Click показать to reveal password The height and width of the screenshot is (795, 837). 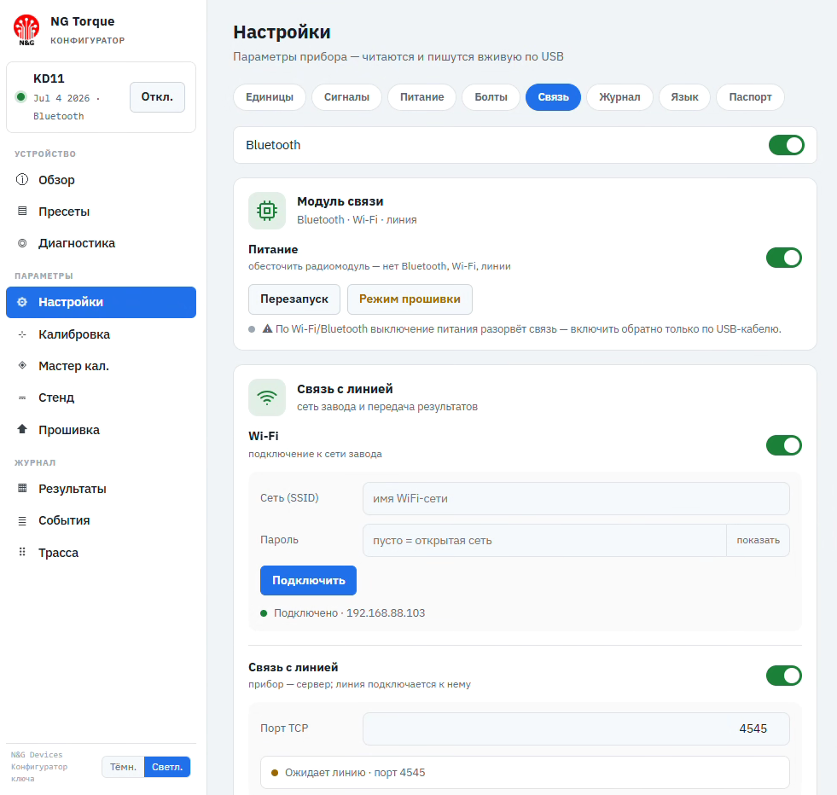(758, 541)
